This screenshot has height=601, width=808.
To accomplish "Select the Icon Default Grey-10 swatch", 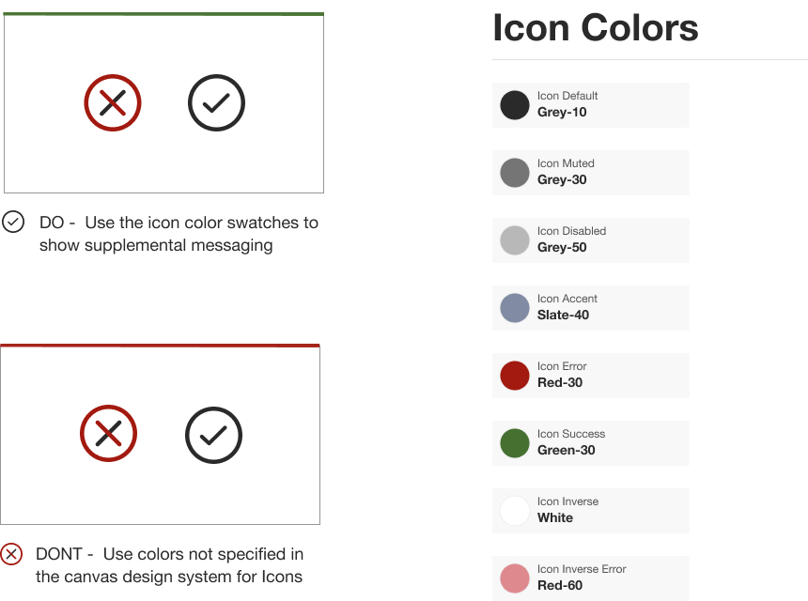I will click(x=515, y=105).
